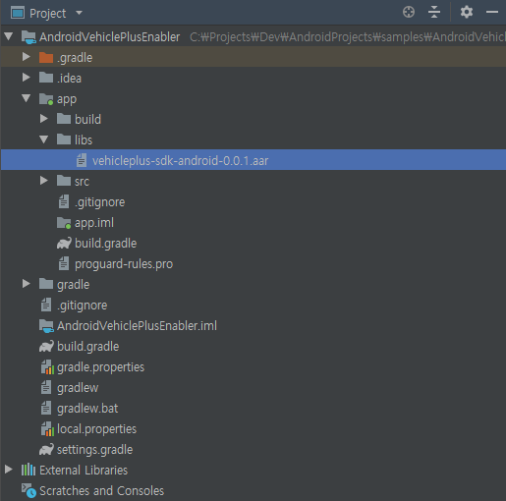Expand the src folder arrow
The width and height of the screenshot is (506, 501).
coord(44,181)
